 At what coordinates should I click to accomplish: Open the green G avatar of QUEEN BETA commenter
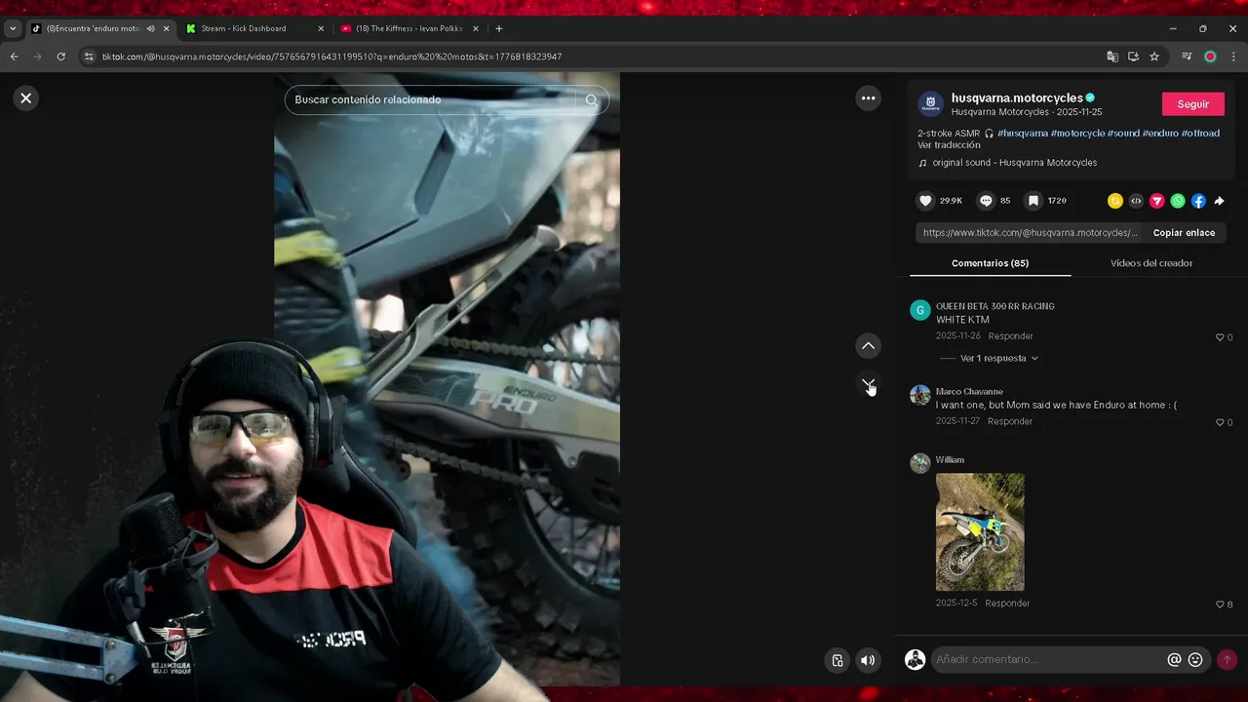920,310
